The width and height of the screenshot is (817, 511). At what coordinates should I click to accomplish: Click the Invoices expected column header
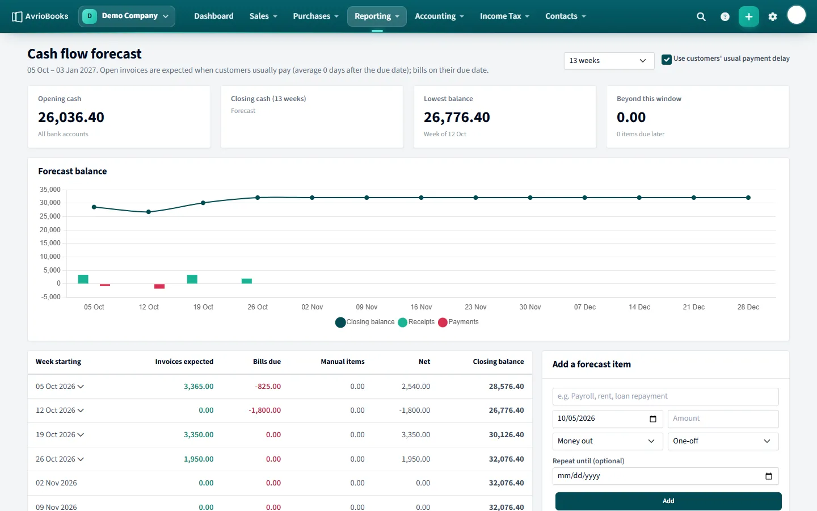tap(184, 362)
